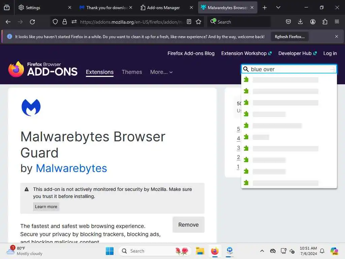
Task: Submit add-ons search with arrow button
Action: (x=333, y=69)
